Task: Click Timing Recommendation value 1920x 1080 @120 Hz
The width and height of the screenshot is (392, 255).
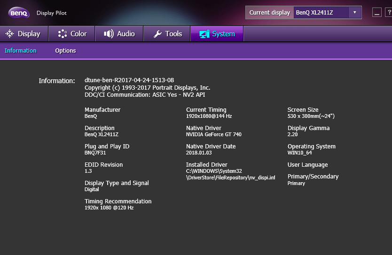Action: pyautogui.click(x=109, y=208)
